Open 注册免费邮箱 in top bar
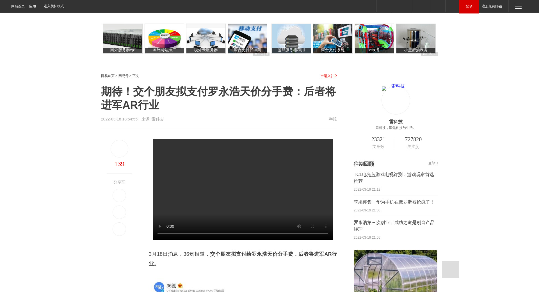This screenshot has height=292, width=539. (x=492, y=6)
